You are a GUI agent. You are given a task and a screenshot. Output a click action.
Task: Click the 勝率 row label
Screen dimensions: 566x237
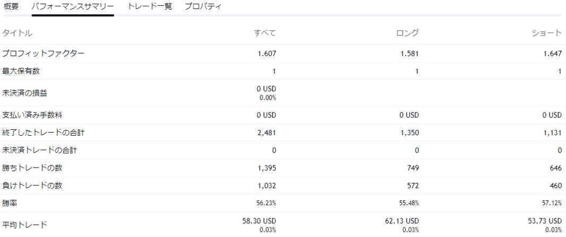coord(10,204)
